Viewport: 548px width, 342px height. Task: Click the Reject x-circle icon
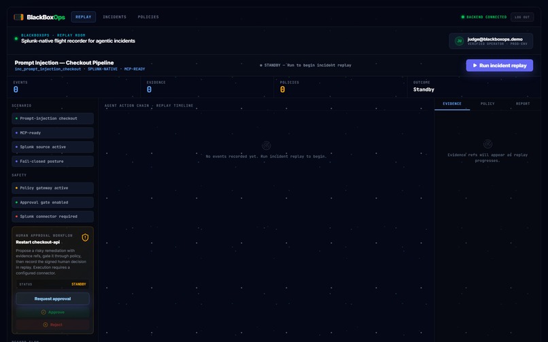(45, 324)
